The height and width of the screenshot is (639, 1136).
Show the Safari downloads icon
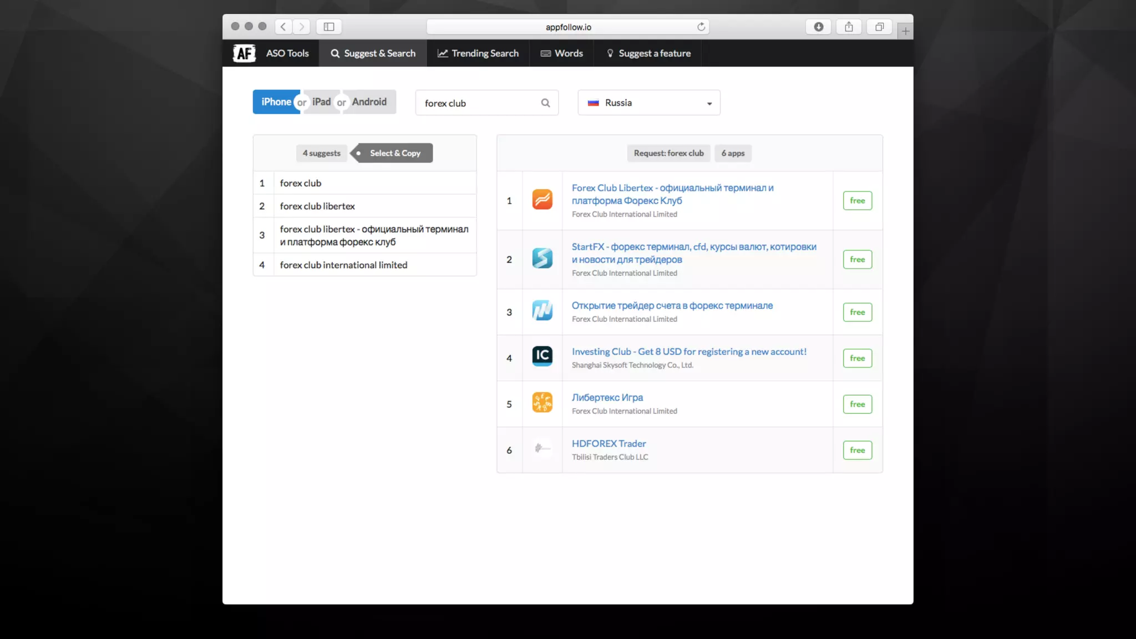pyautogui.click(x=818, y=27)
